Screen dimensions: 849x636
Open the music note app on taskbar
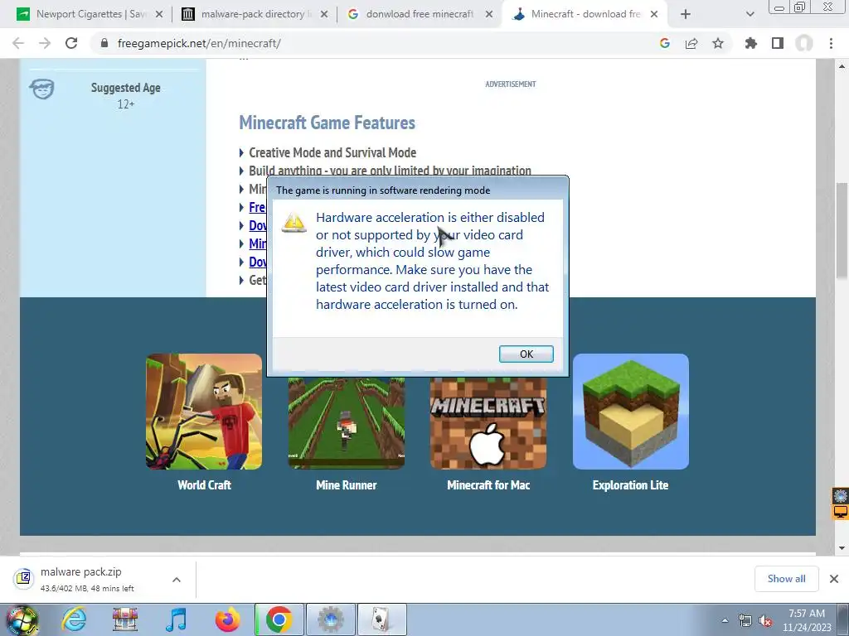coord(176,619)
